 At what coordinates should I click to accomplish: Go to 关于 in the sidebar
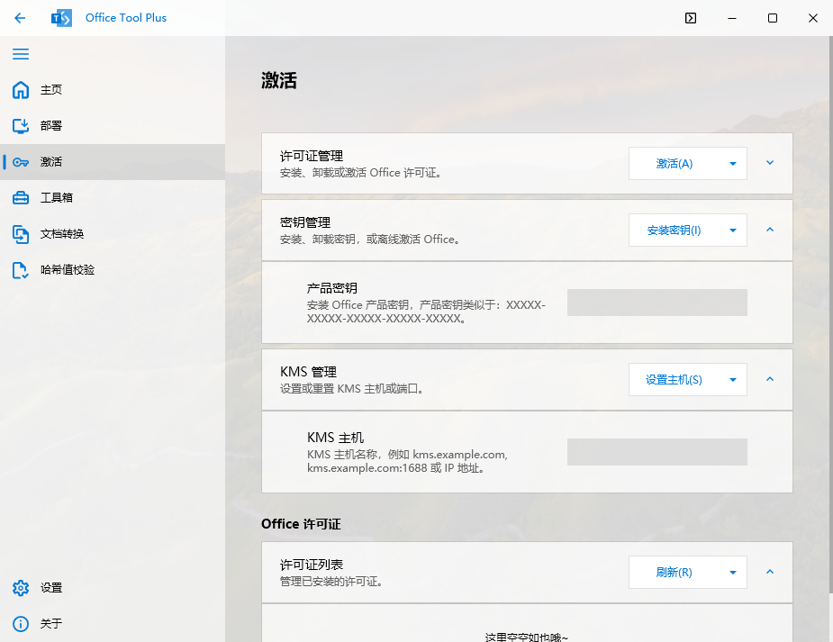pyautogui.click(x=112, y=624)
